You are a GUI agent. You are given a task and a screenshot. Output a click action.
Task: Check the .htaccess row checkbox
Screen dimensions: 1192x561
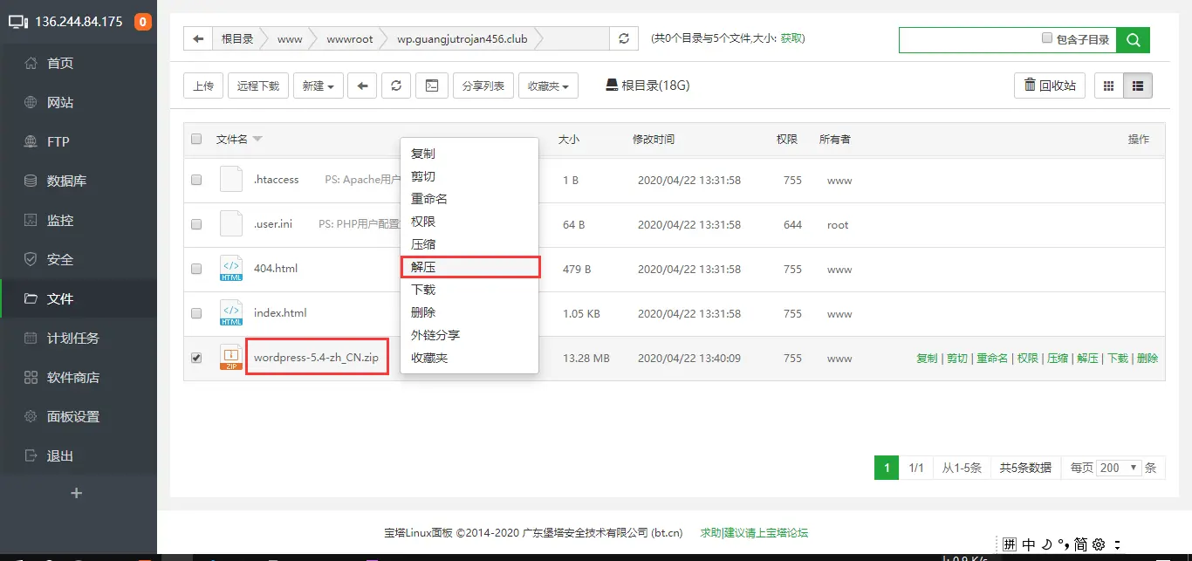tap(196, 180)
